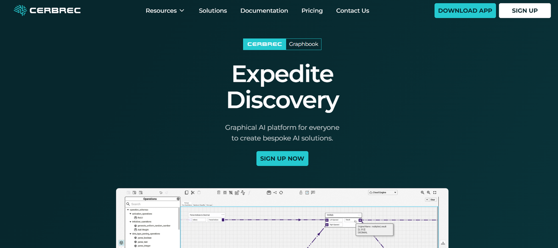Viewport: 558px width, 248px height.
Task: Click the trash delete icon
Action: 219,193
